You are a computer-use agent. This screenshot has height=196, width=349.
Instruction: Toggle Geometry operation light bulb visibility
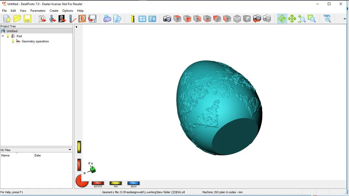coord(13,41)
